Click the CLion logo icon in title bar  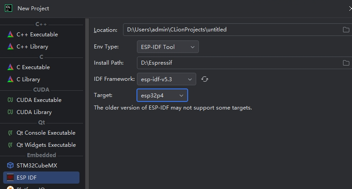click(8, 8)
